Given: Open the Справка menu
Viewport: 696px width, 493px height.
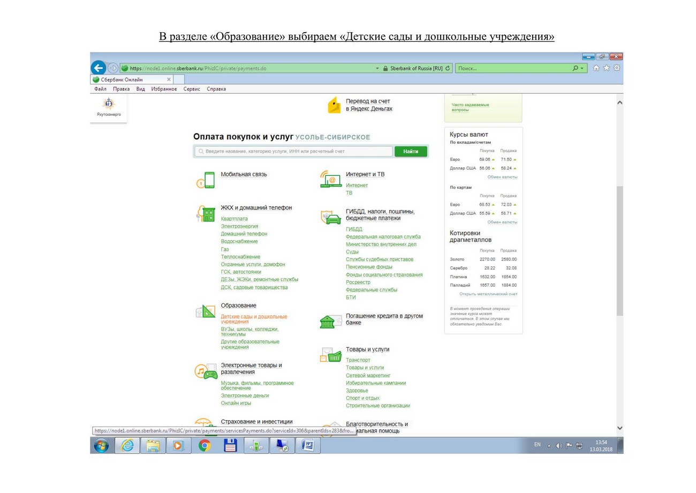Looking at the screenshot, I should point(216,89).
